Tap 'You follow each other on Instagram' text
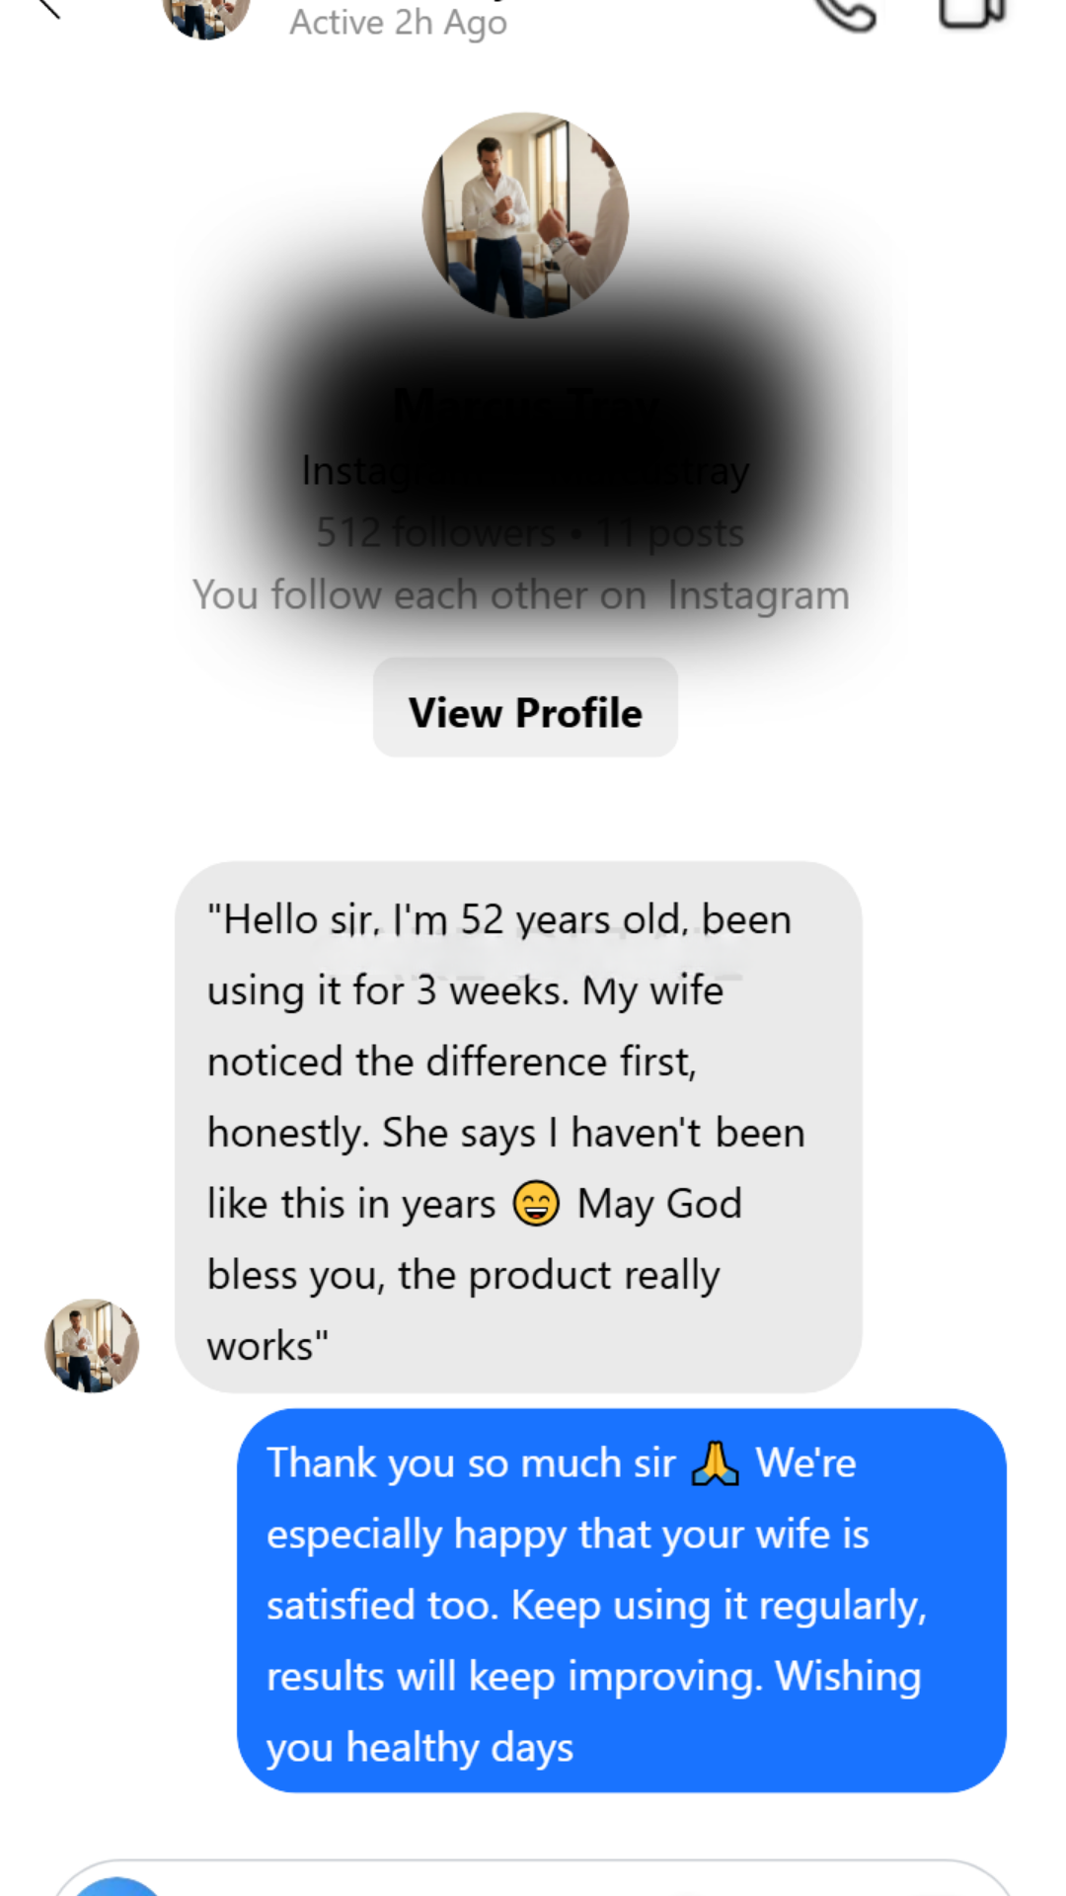 (521, 595)
